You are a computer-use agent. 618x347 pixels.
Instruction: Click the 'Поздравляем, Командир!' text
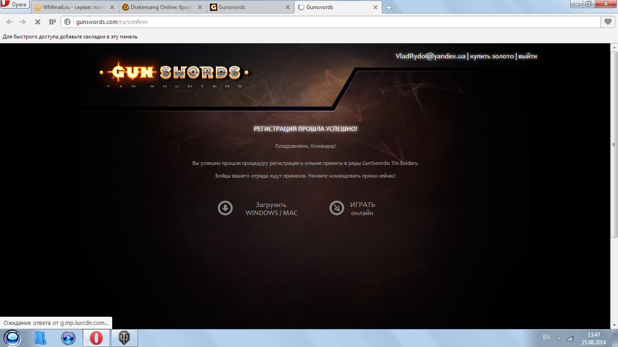(x=305, y=146)
